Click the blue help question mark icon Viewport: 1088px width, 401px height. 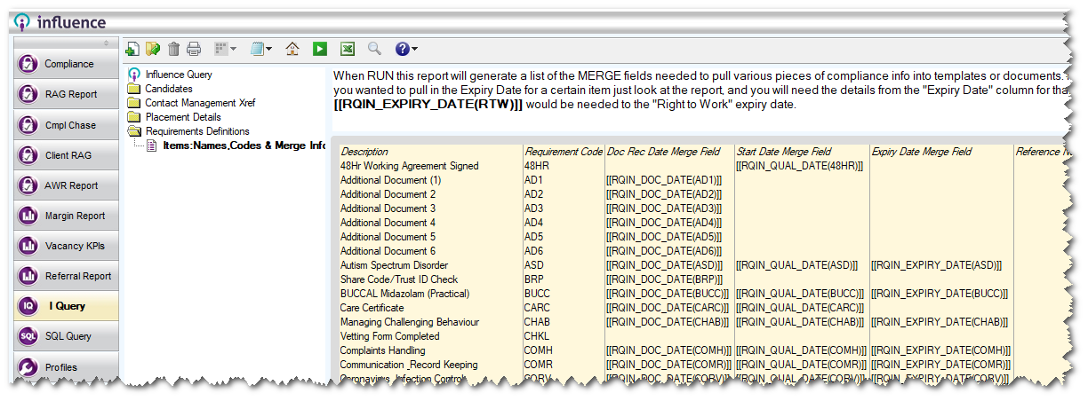[x=402, y=49]
